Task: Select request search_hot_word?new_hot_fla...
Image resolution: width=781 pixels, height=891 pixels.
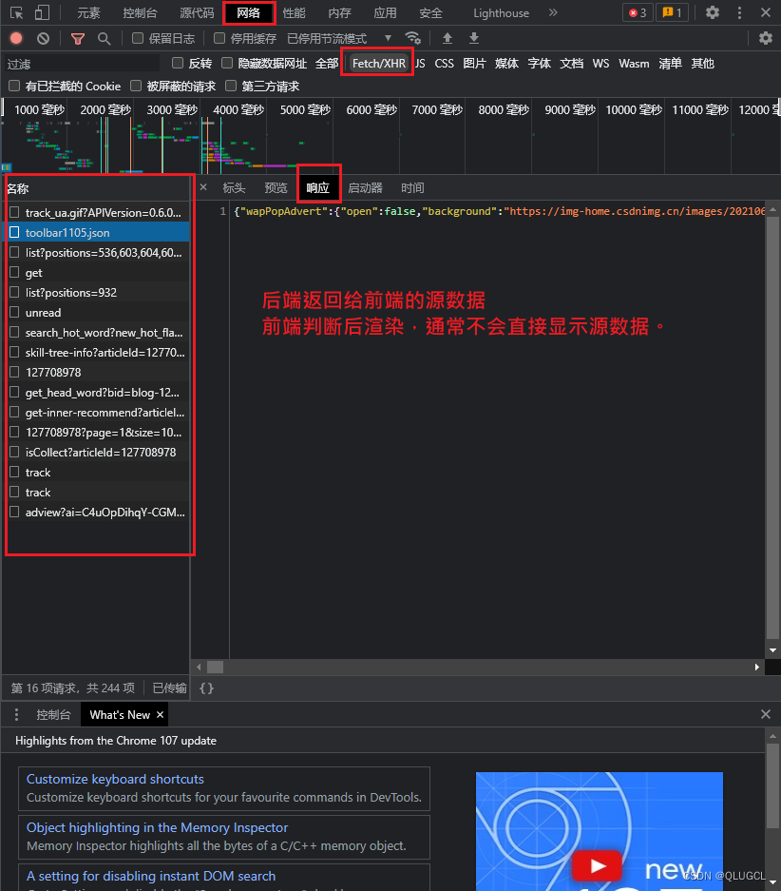Action: (x=97, y=333)
